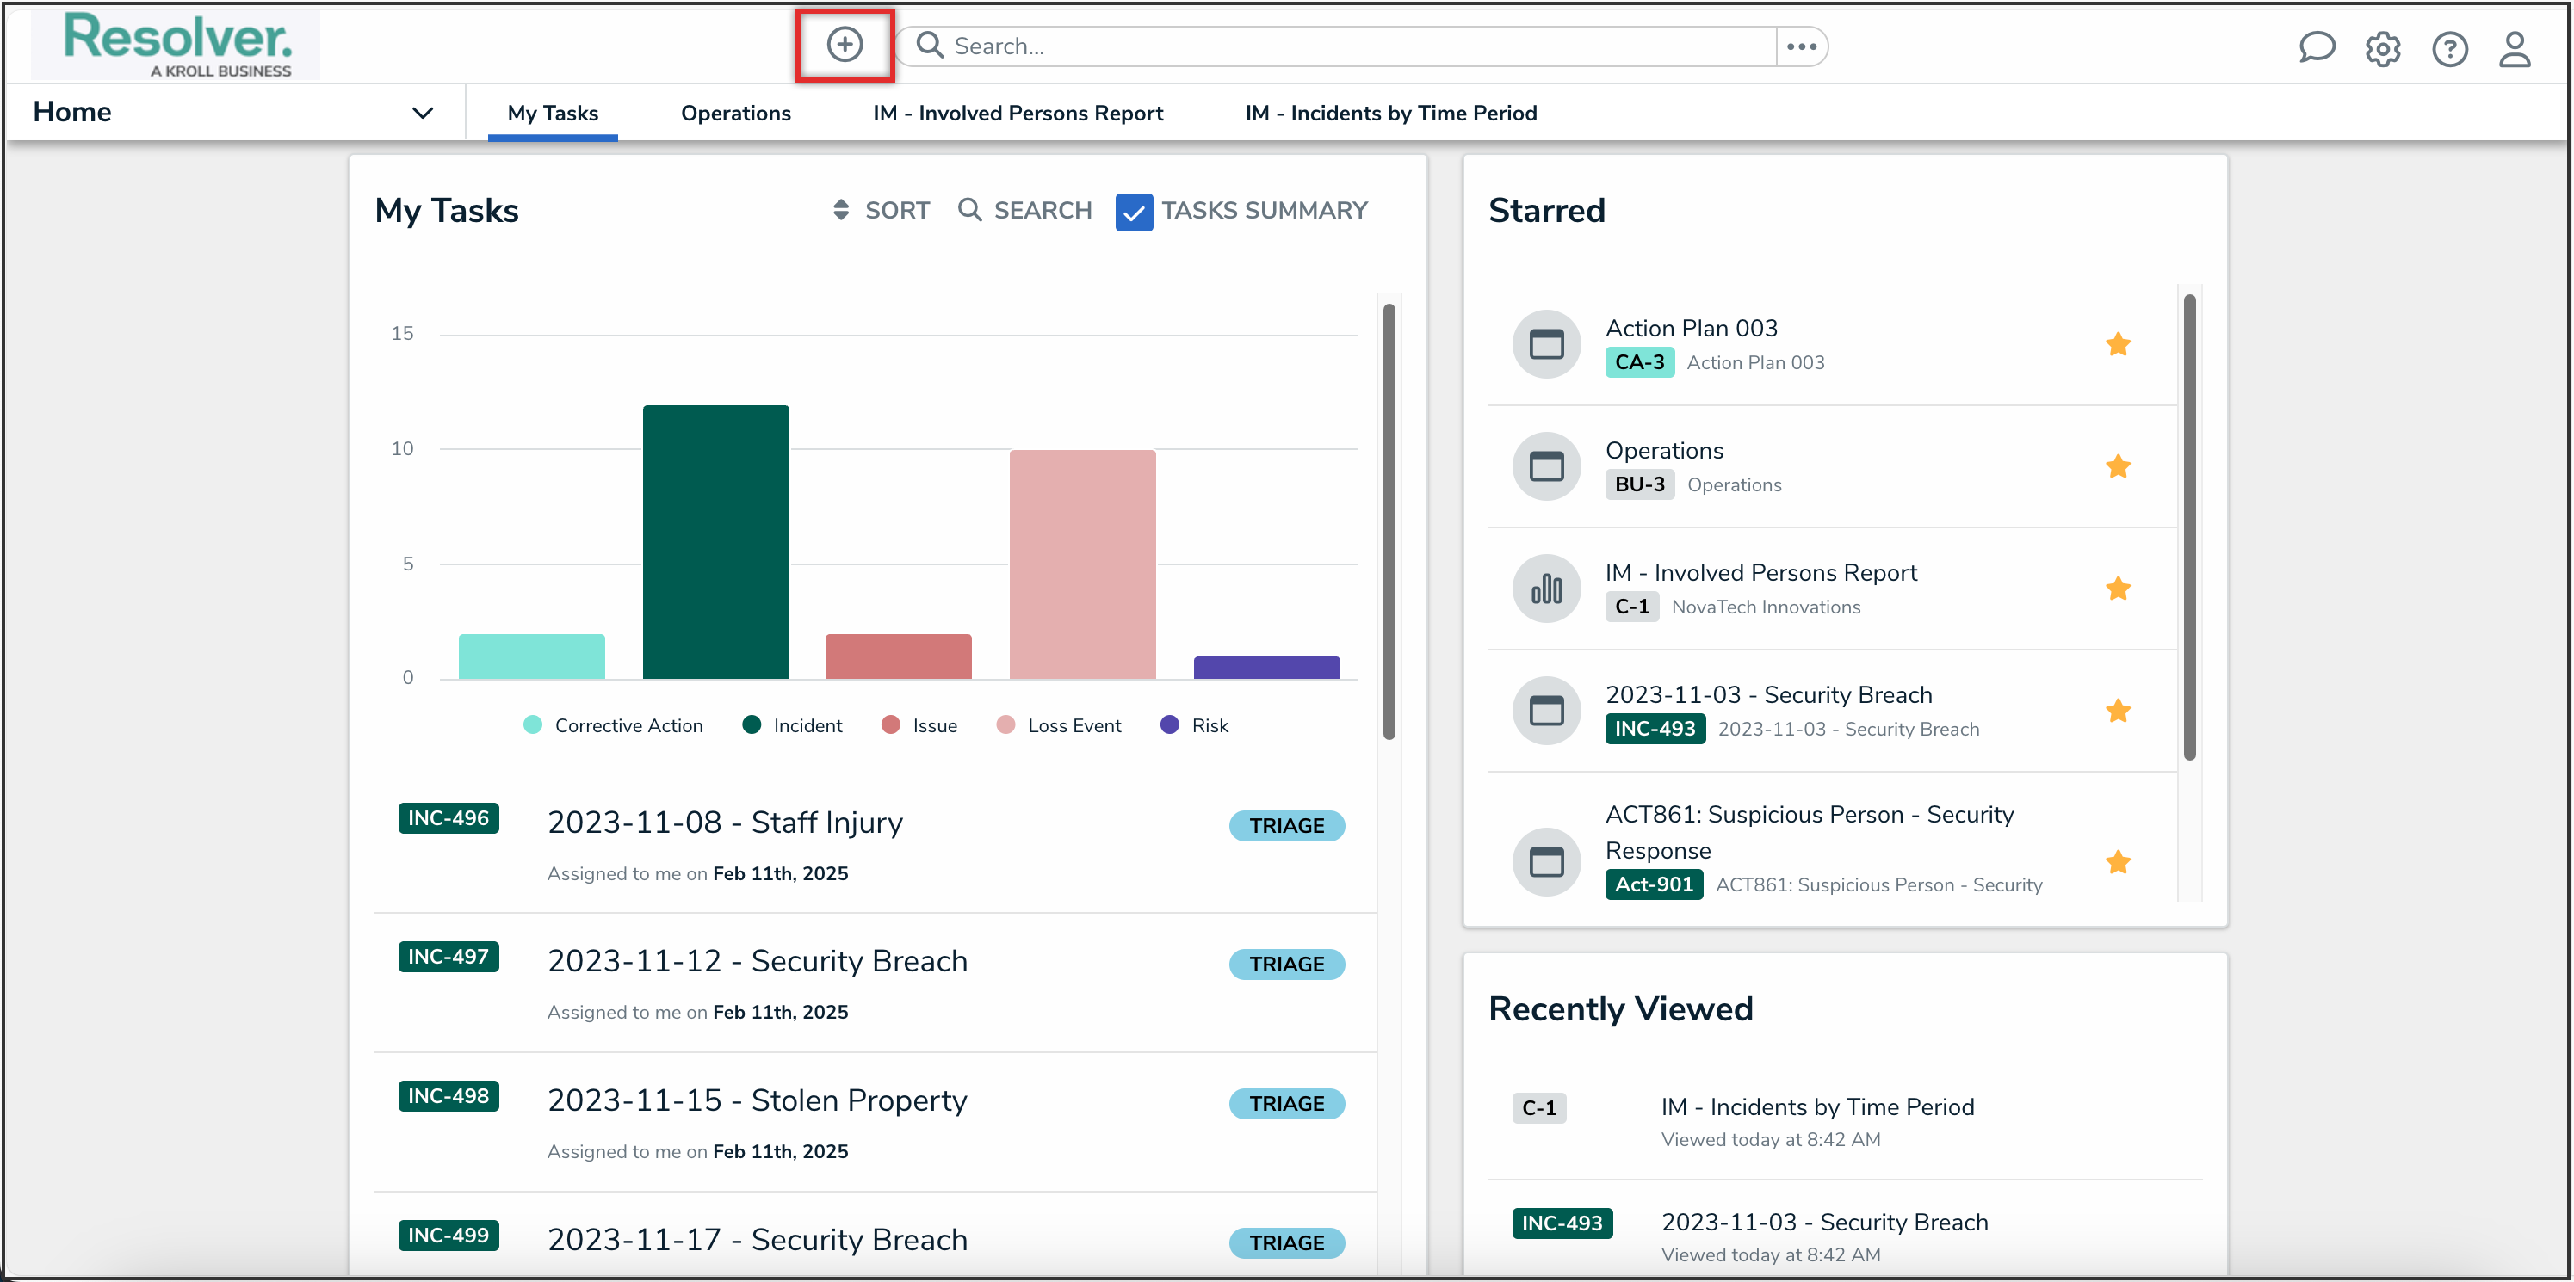Unstar the Operations starred item

(x=2118, y=466)
